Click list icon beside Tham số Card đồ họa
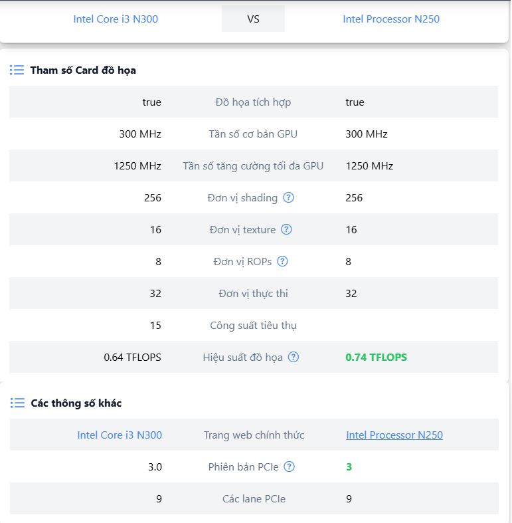This screenshot has width=512, height=523. (17, 70)
